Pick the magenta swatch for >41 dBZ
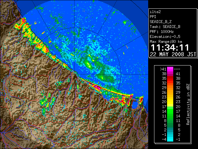Viewport: 198px width, 149px height. [x=170, y=69]
